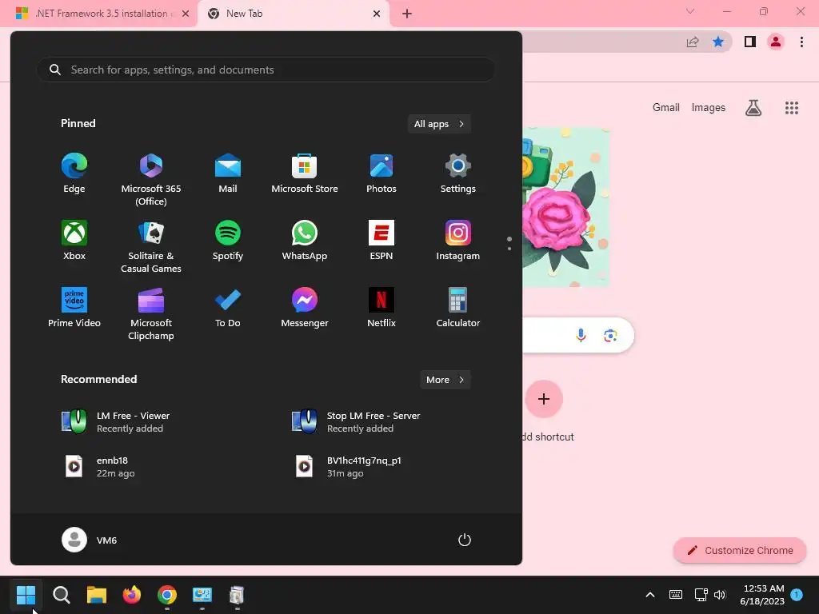Image resolution: width=819 pixels, height=614 pixels.
Task: Show More recommended items
Action: click(445, 380)
